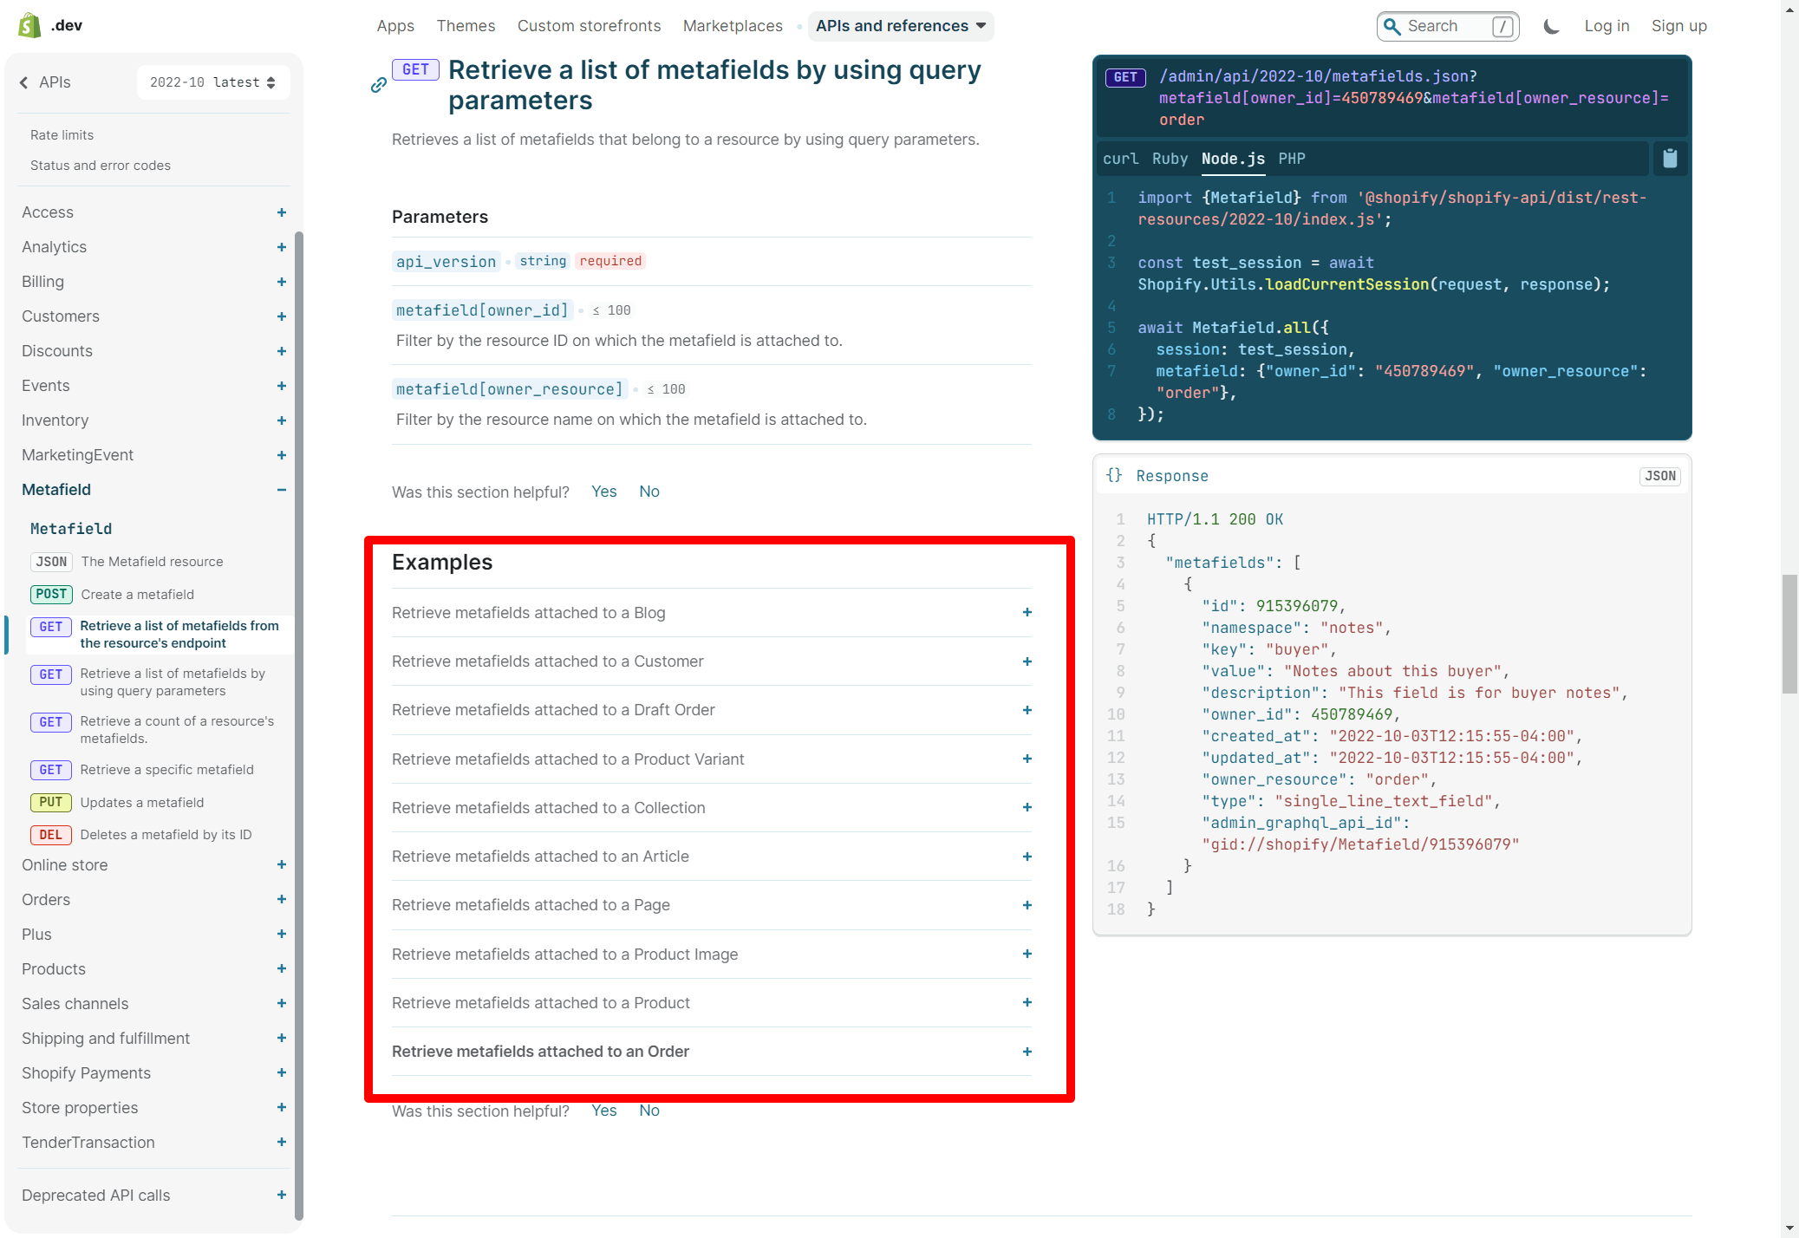Image resolution: width=1799 pixels, height=1238 pixels.
Task: Click the anchor link icon beside heading
Action: click(379, 85)
